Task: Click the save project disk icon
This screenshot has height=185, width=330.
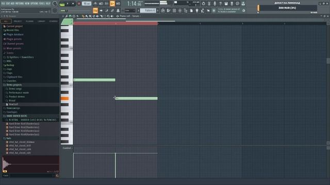Action: 226,4
